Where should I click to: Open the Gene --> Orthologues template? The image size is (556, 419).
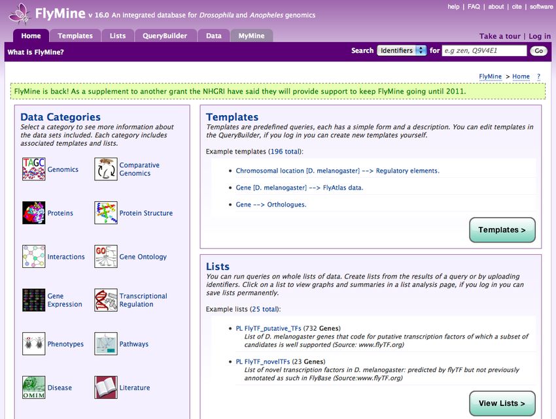[x=271, y=205]
